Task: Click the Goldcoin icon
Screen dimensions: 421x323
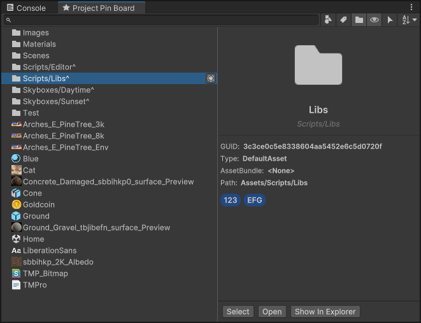Action: point(17,205)
